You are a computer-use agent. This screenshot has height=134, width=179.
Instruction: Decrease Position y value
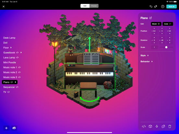click(162, 34)
